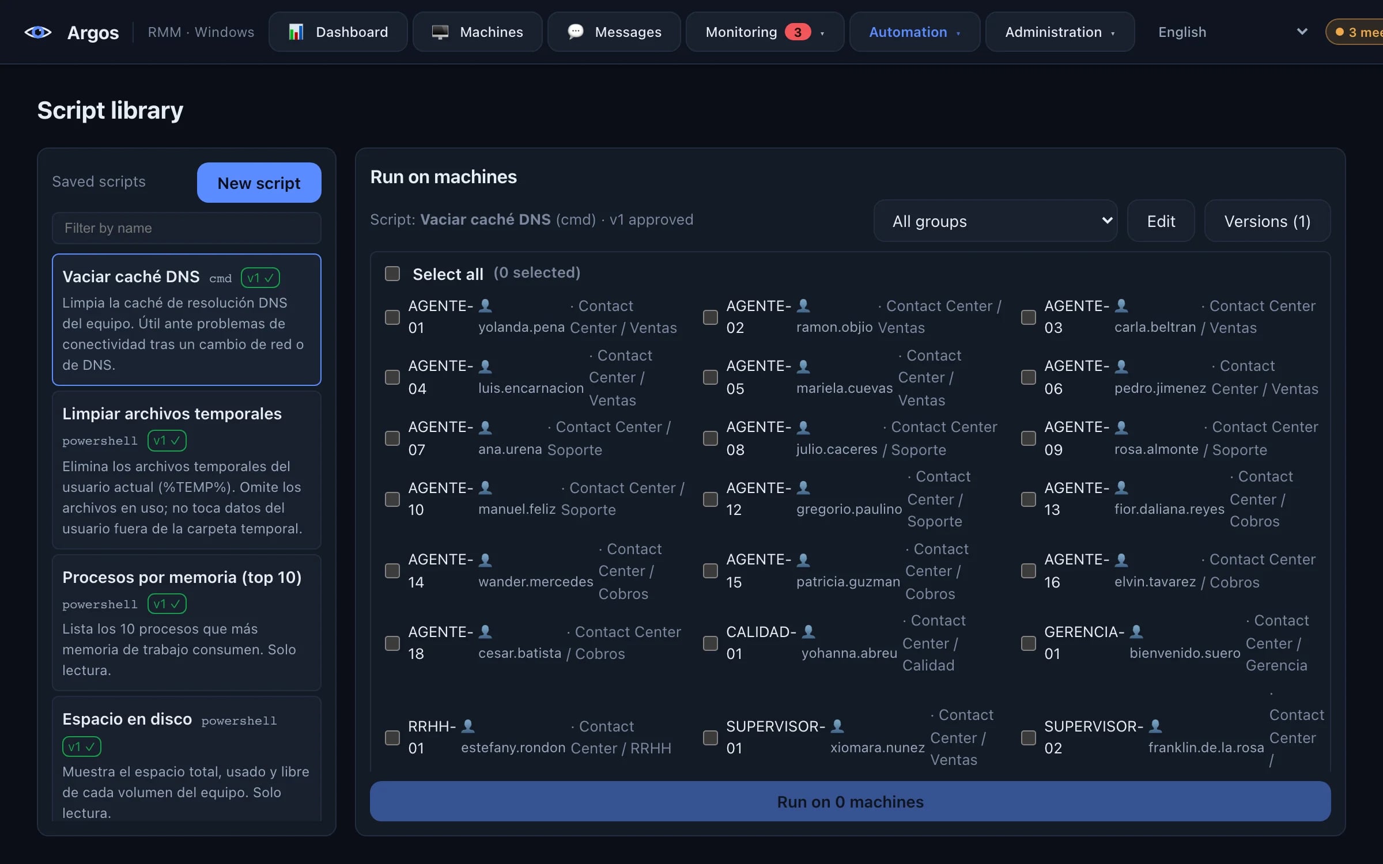Click user name bienvenido.suero
Screen dimensions: 1383x864
[x=1185, y=653]
